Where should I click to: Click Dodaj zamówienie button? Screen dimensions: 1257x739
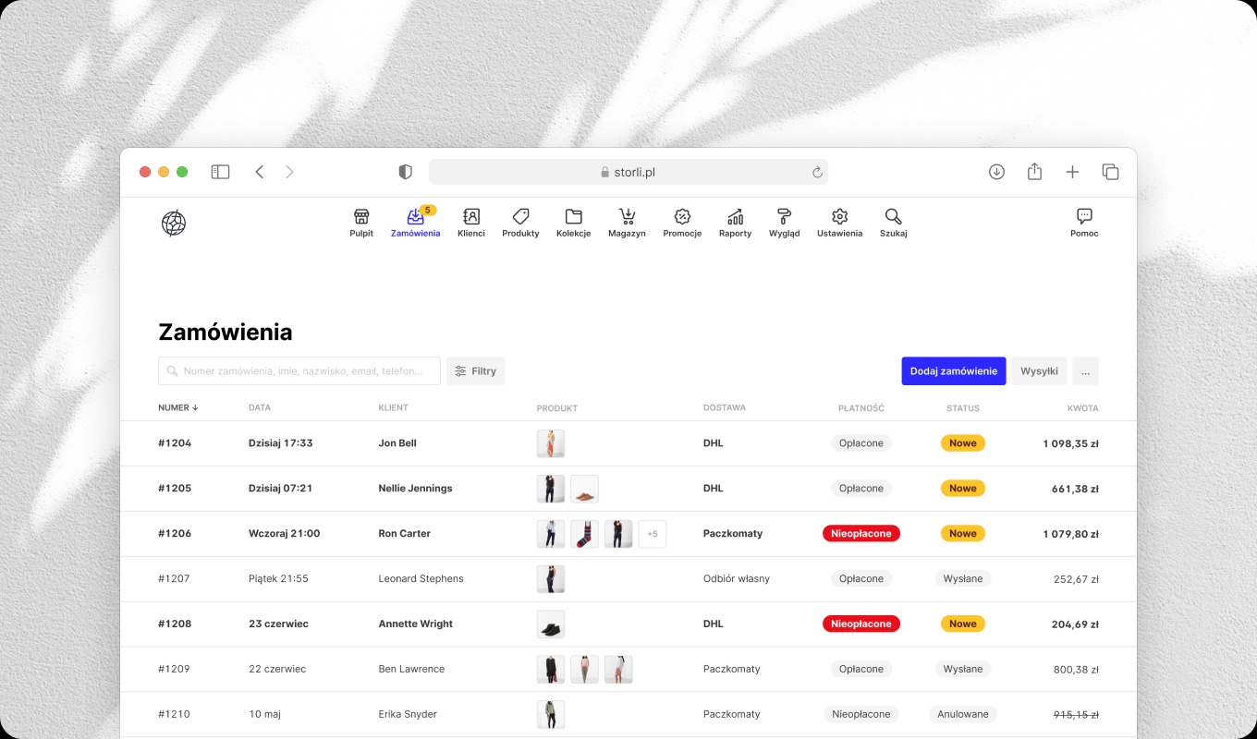954,370
